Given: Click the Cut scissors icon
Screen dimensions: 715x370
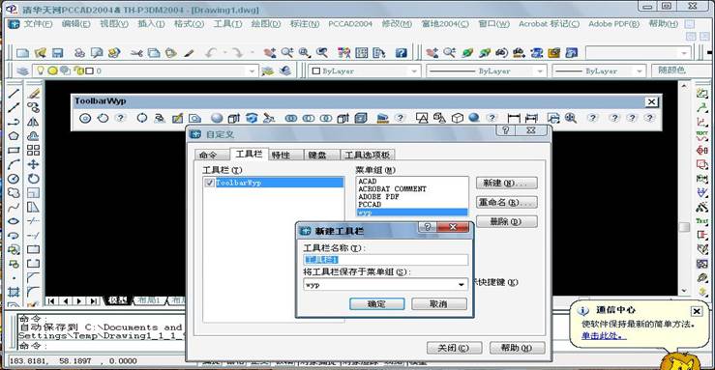Looking at the screenshot, I should coord(136,53).
